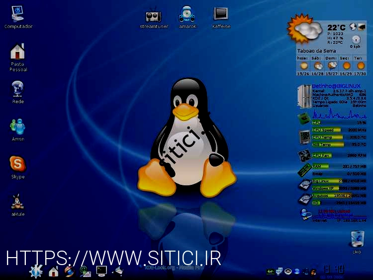Open the Lixo trash icon
Image resolution: width=373 pixels, height=280 pixels.
coord(357,242)
